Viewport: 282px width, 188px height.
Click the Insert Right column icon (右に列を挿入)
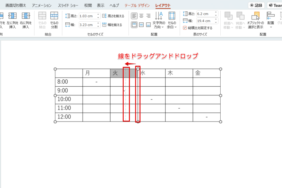point(26,16)
